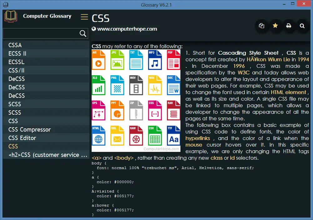This screenshot has width=313, height=220.
Task: Click the EML file type icon
Action: coord(117,136)
